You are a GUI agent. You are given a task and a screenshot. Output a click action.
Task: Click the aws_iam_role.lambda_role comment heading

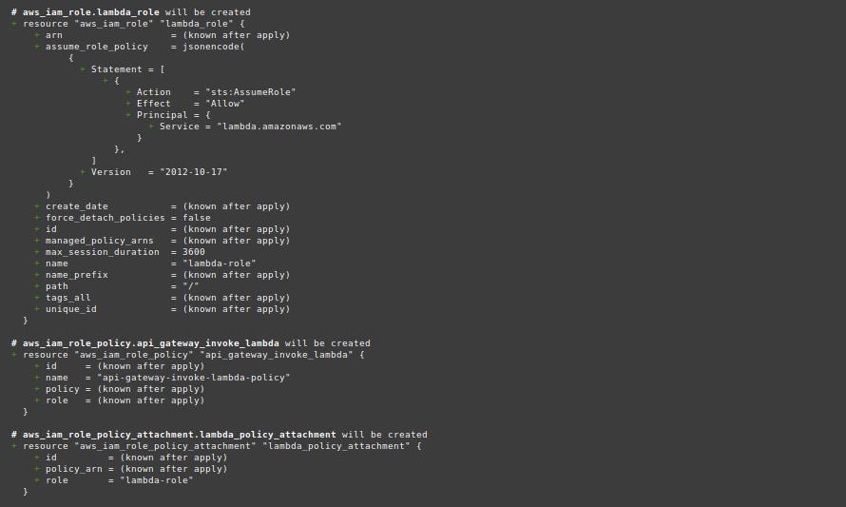pos(90,12)
